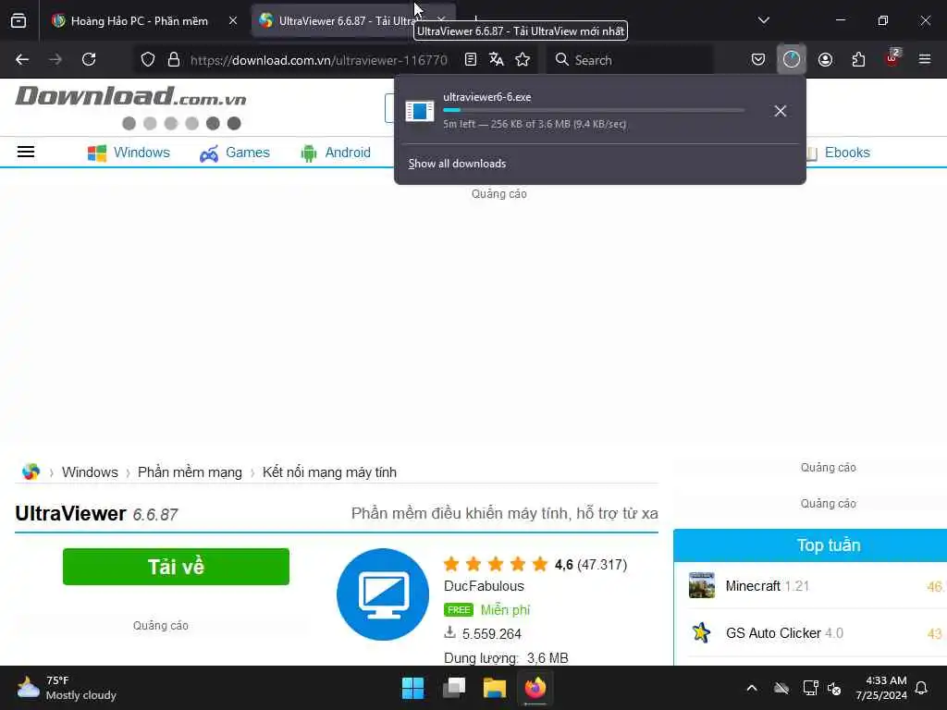Screen dimensions: 947x710
Task: Reload the current page
Action: [x=89, y=59]
